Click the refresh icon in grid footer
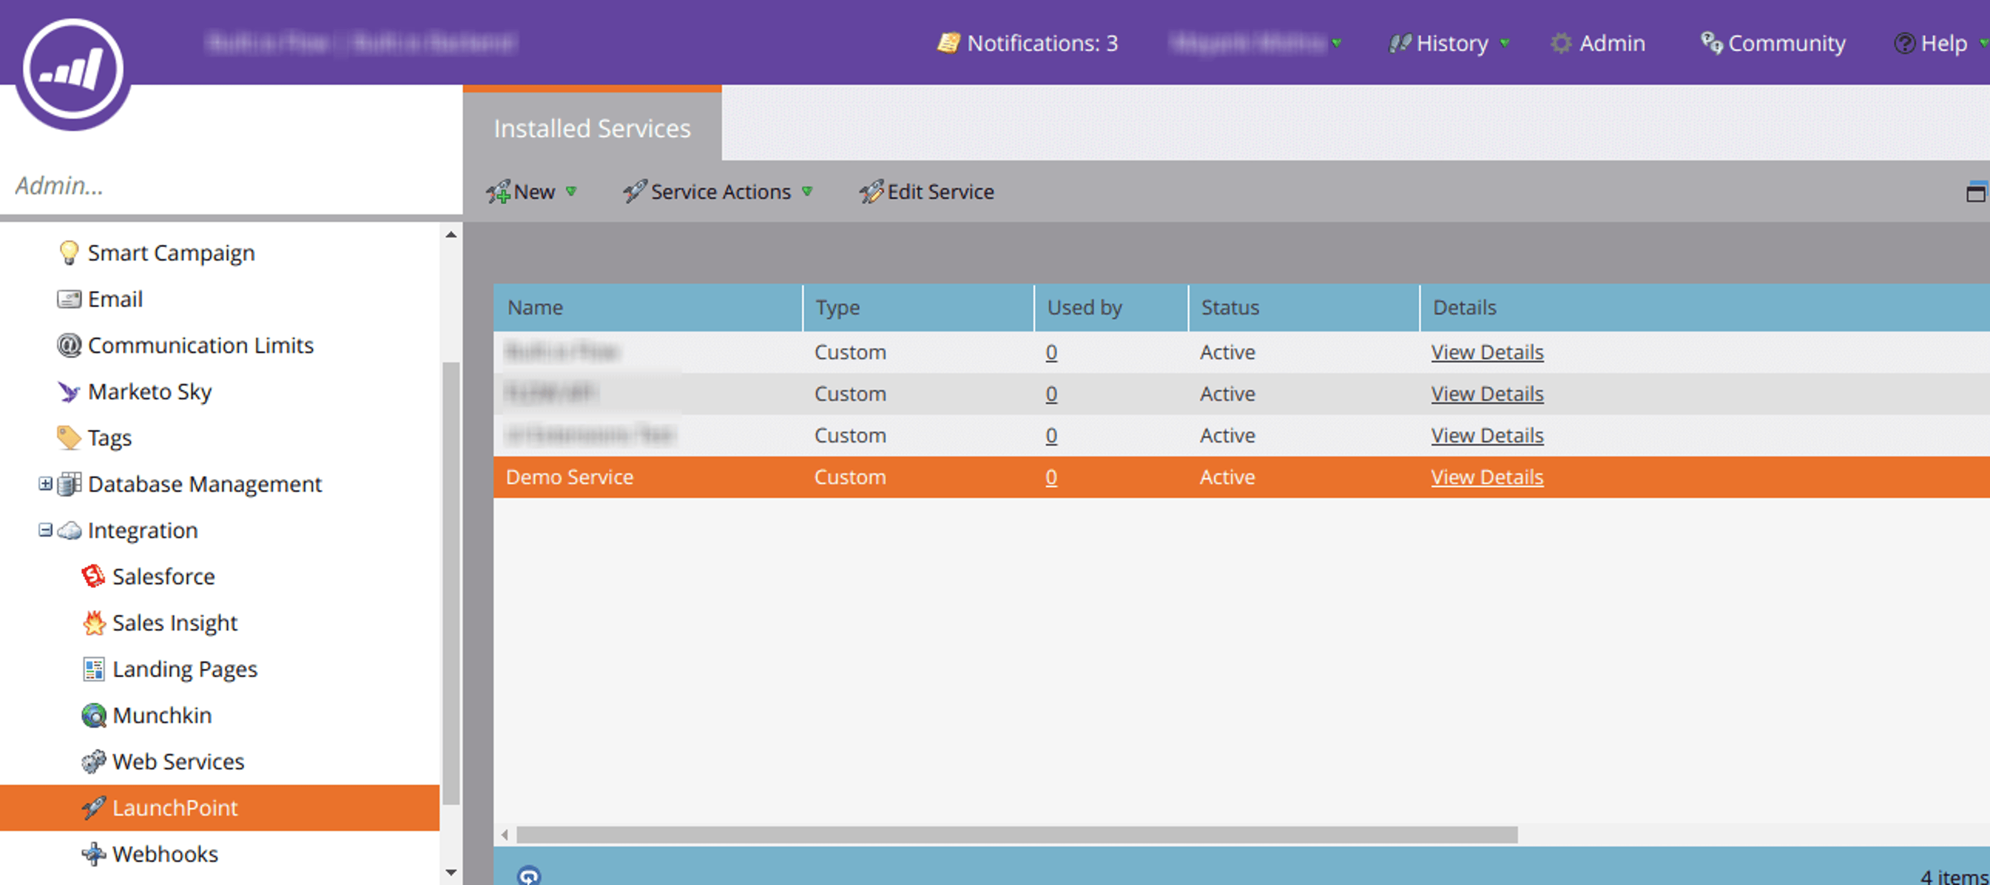The width and height of the screenshot is (1990, 885). pyautogui.click(x=529, y=875)
